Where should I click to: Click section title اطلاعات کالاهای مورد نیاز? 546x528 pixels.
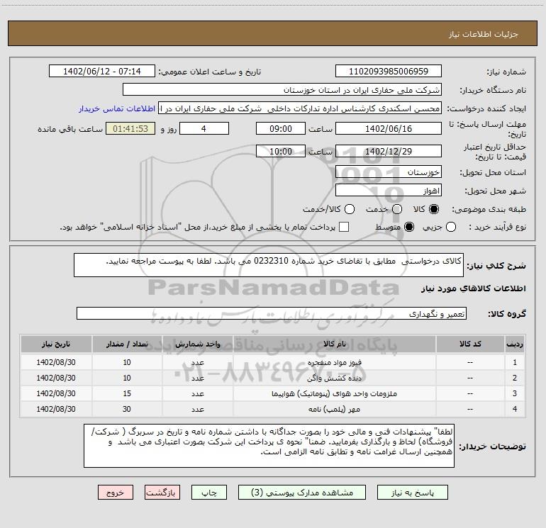[x=474, y=288]
